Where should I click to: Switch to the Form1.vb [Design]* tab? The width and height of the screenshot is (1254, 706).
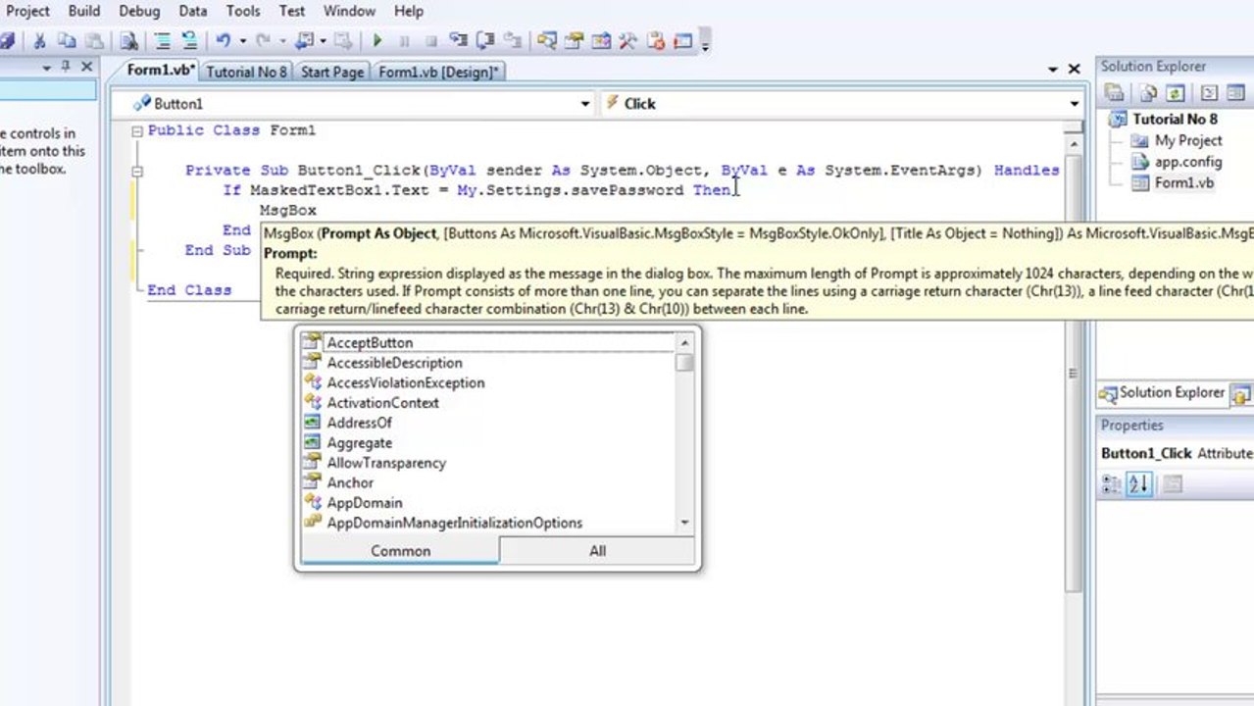tap(439, 72)
